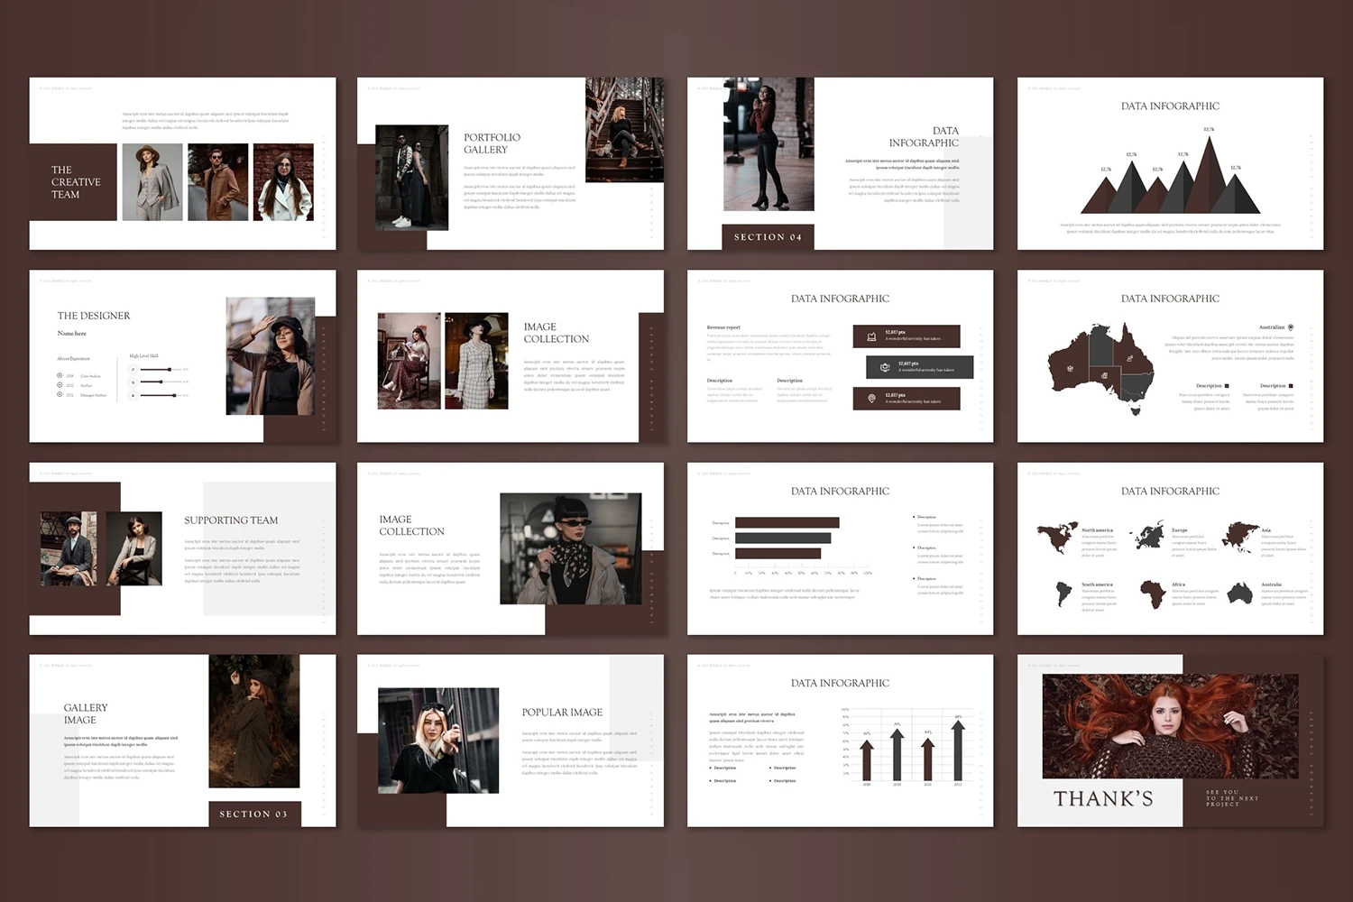Click the first High Level Skill slider handle
Image resolution: width=1353 pixels, height=902 pixels.
click(x=170, y=369)
